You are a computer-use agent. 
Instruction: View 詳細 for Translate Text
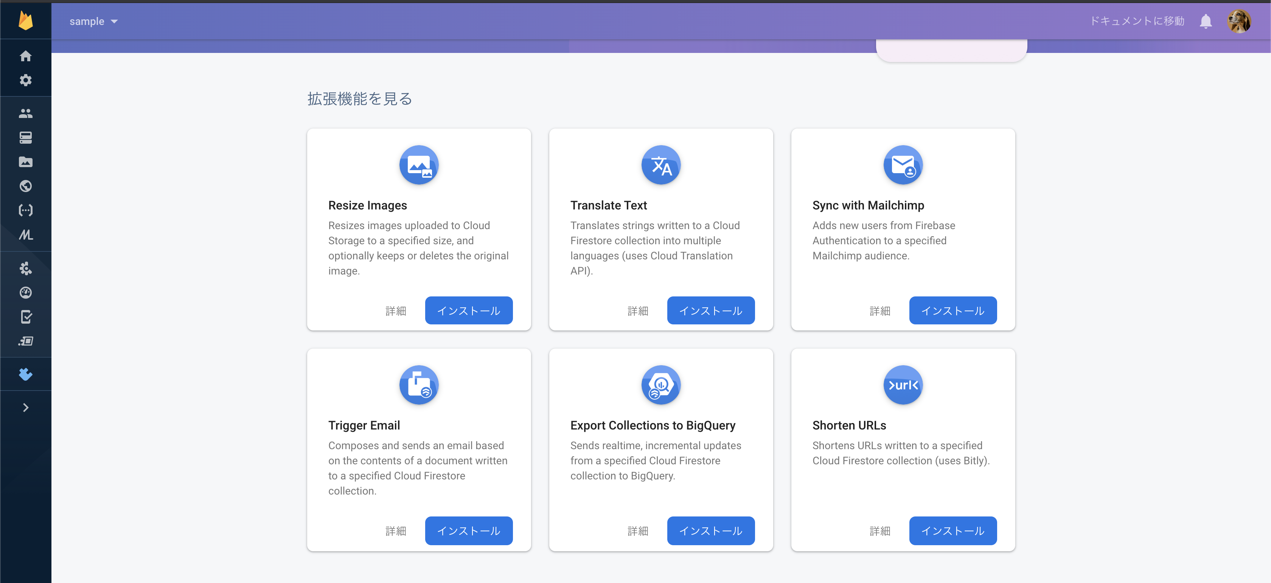[638, 311]
